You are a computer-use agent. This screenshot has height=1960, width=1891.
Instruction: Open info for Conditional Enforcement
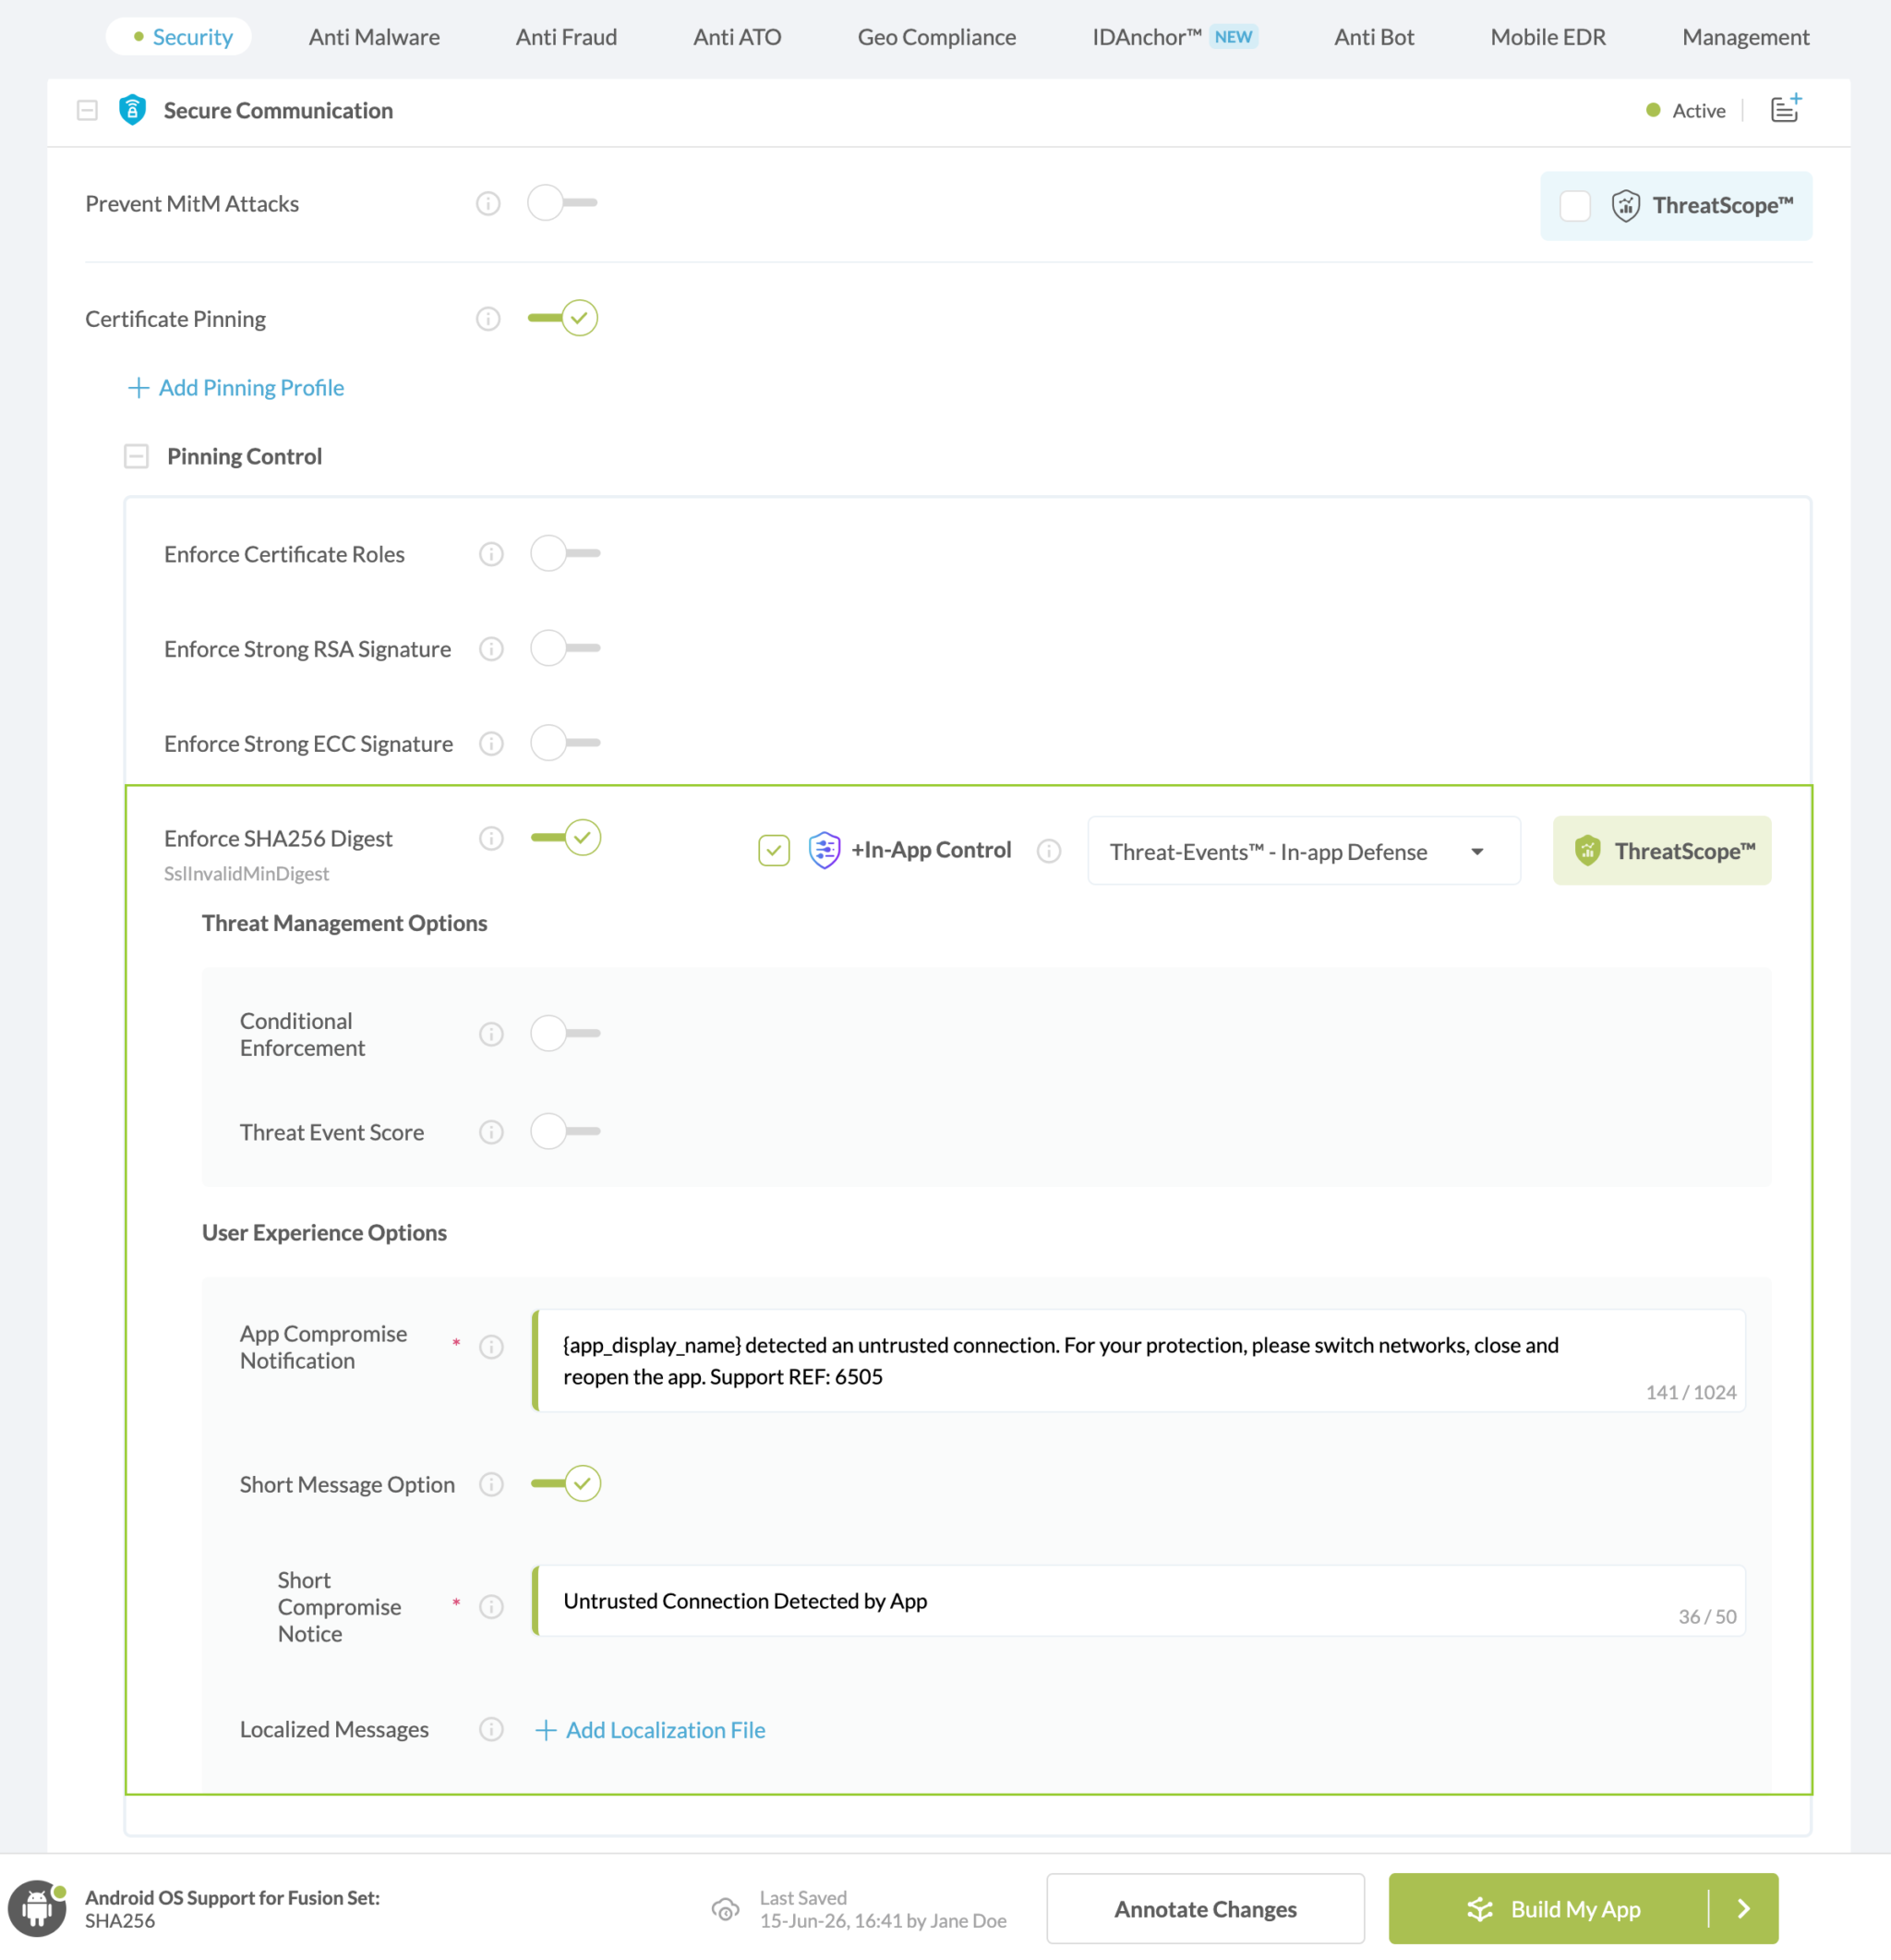490,1034
